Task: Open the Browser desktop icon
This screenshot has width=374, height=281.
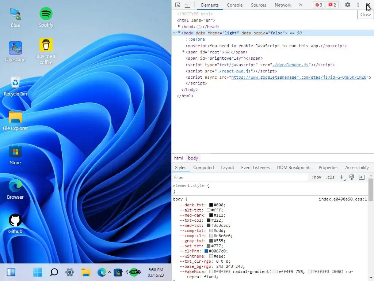Action: [15, 190]
